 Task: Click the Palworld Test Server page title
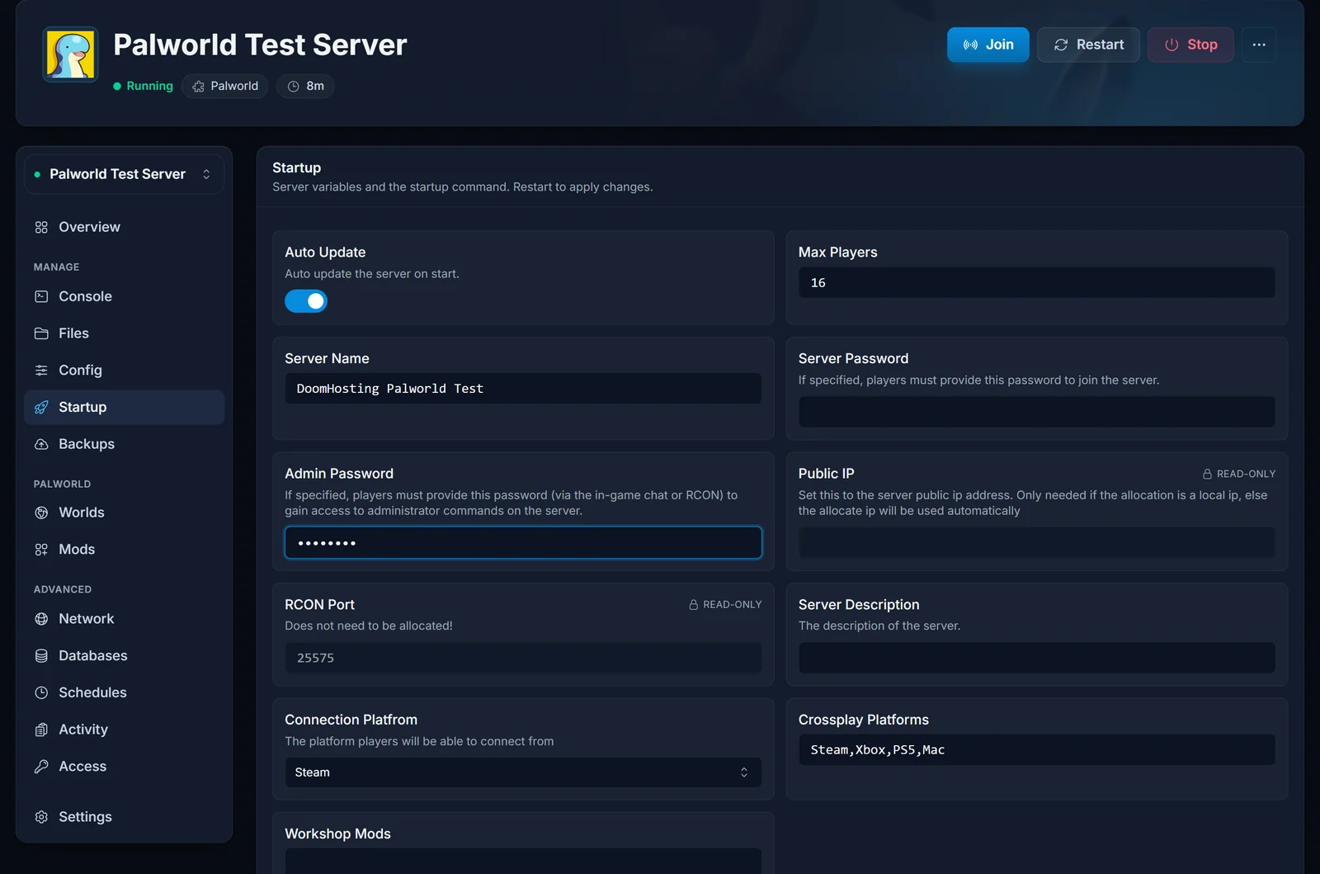[x=260, y=45]
